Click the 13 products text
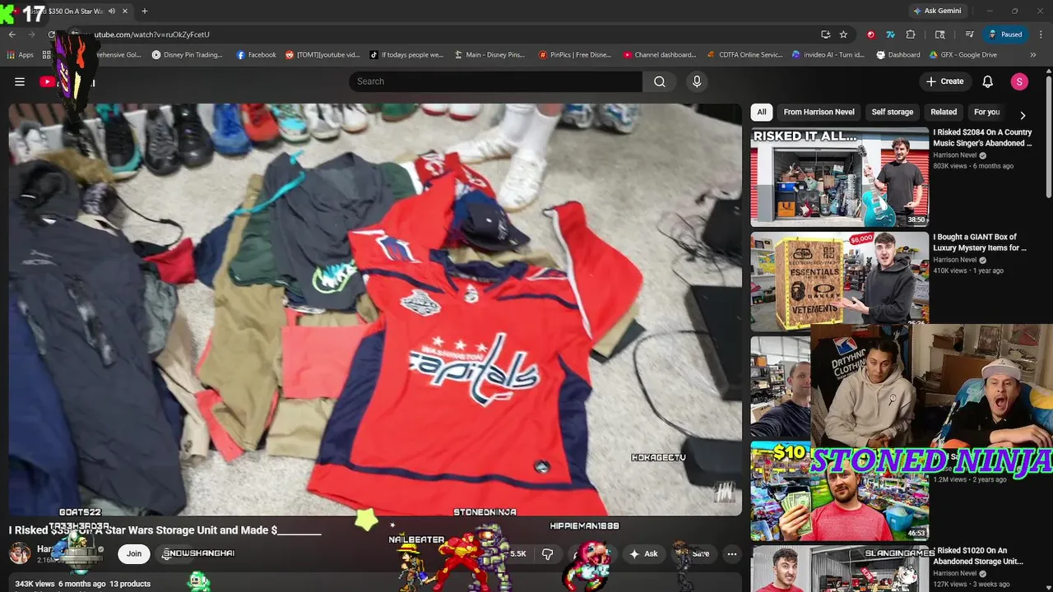1053x592 pixels. pyautogui.click(x=130, y=584)
